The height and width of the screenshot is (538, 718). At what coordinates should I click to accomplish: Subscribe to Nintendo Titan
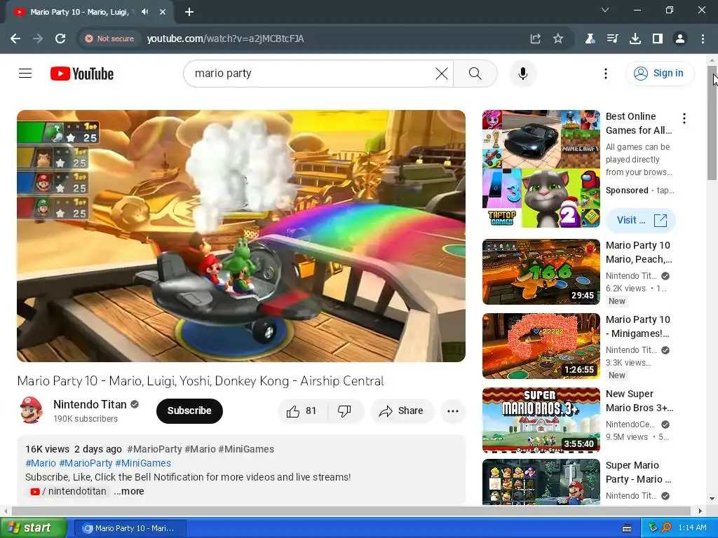189,411
